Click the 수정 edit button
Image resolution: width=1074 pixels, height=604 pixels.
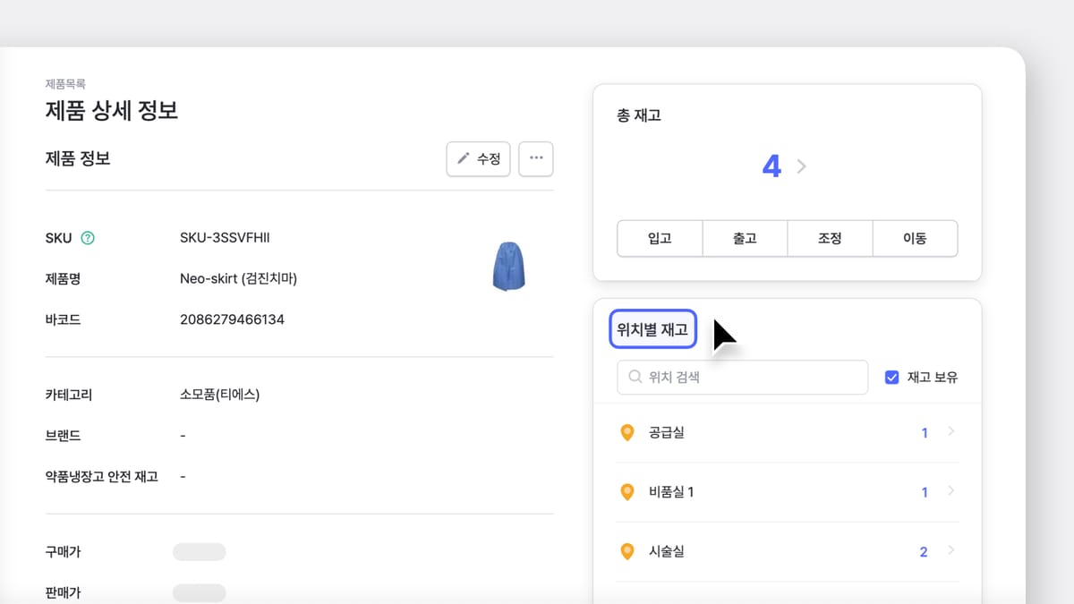coord(479,158)
